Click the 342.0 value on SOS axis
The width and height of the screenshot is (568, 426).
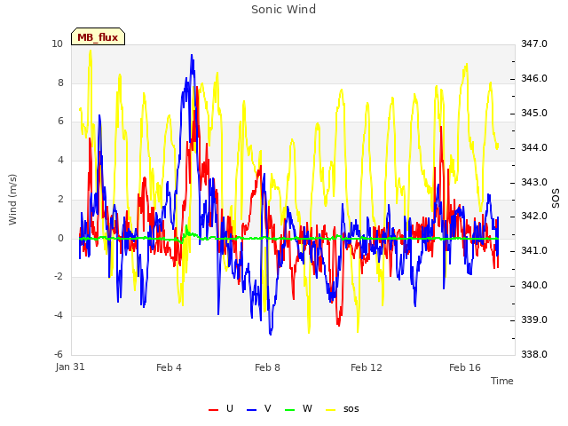coord(534,217)
